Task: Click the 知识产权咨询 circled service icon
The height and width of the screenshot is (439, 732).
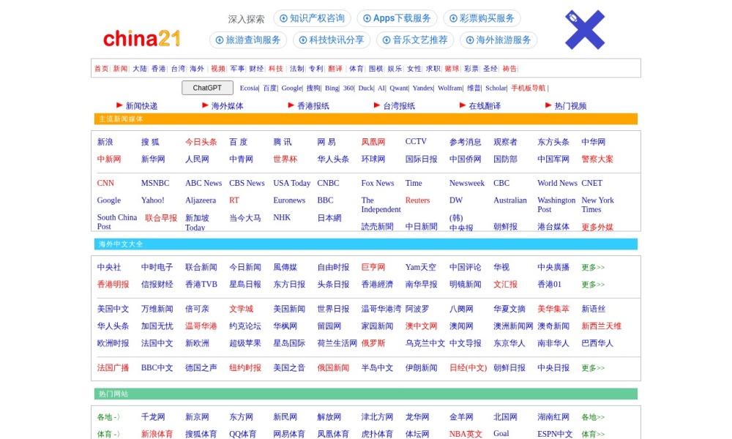Action: (312, 18)
